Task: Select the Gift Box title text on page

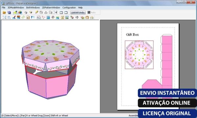Action: tap(132, 35)
